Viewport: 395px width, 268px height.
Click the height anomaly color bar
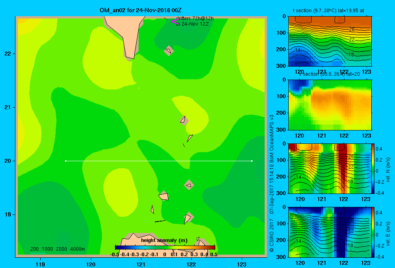(165, 248)
